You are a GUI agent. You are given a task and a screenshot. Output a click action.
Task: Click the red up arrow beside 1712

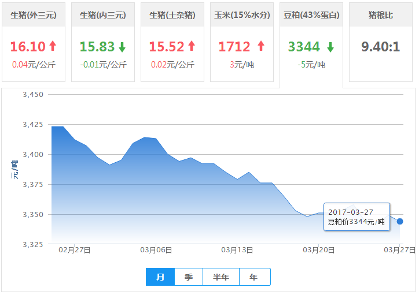click(261, 46)
